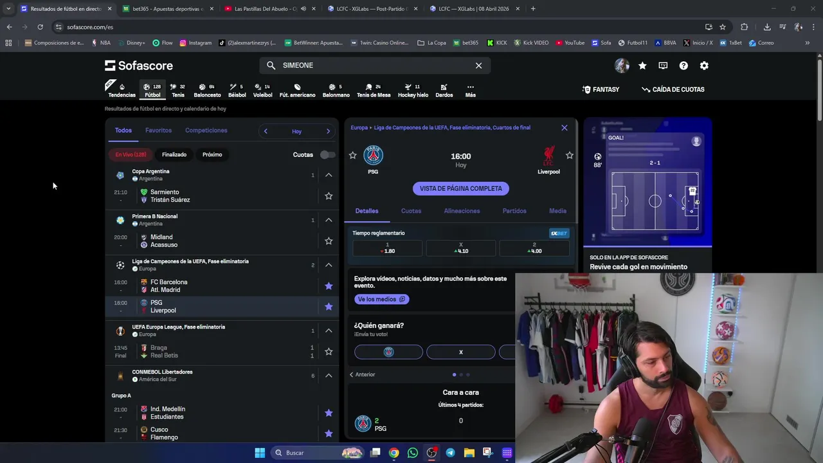This screenshot has height=463, width=823.
Task: Open CAÍDA DE CUOTAS link
Action: pos(673,89)
